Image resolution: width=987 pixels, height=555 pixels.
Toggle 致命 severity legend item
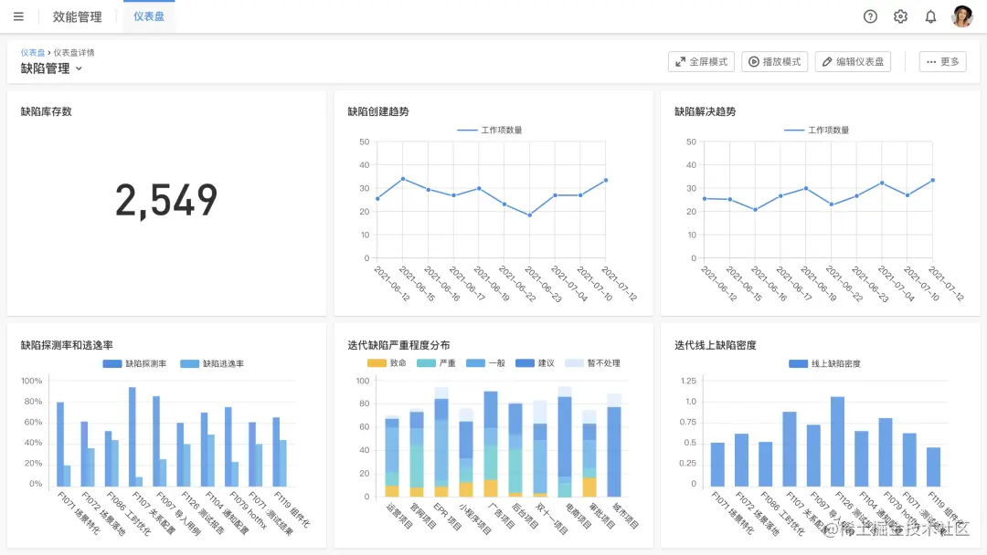(387, 362)
